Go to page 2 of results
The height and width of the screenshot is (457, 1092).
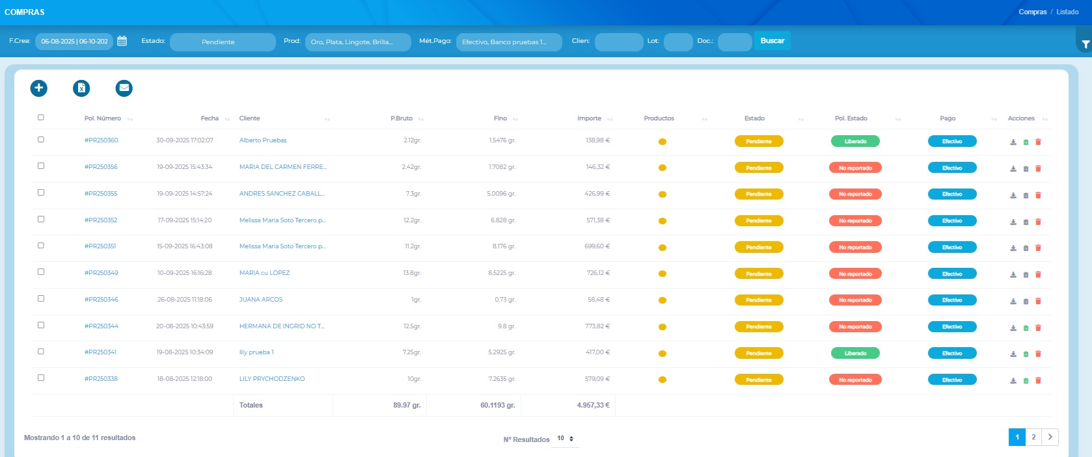coord(1033,437)
